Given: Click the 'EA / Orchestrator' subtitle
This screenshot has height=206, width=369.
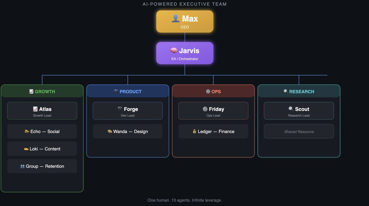Looking at the screenshot, I should [x=185, y=59].
